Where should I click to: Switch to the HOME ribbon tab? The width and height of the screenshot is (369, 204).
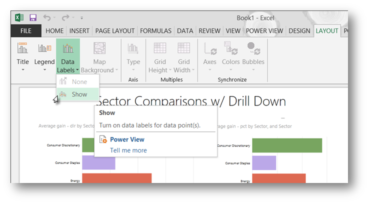[x=54, y=31]
